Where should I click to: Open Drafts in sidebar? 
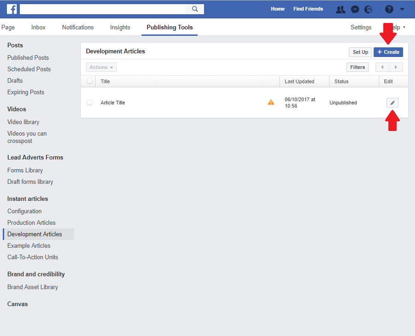(x=15, y=80)
